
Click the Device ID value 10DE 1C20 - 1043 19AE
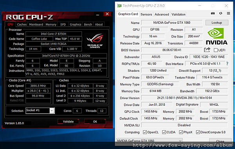coord(209,57)
